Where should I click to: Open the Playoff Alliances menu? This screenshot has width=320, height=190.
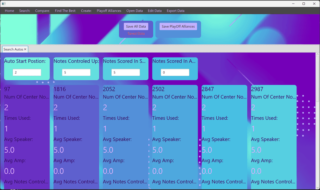109,11
